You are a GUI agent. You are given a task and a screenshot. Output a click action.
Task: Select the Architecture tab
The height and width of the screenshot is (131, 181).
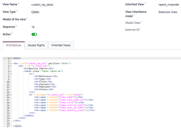(14, 45)
